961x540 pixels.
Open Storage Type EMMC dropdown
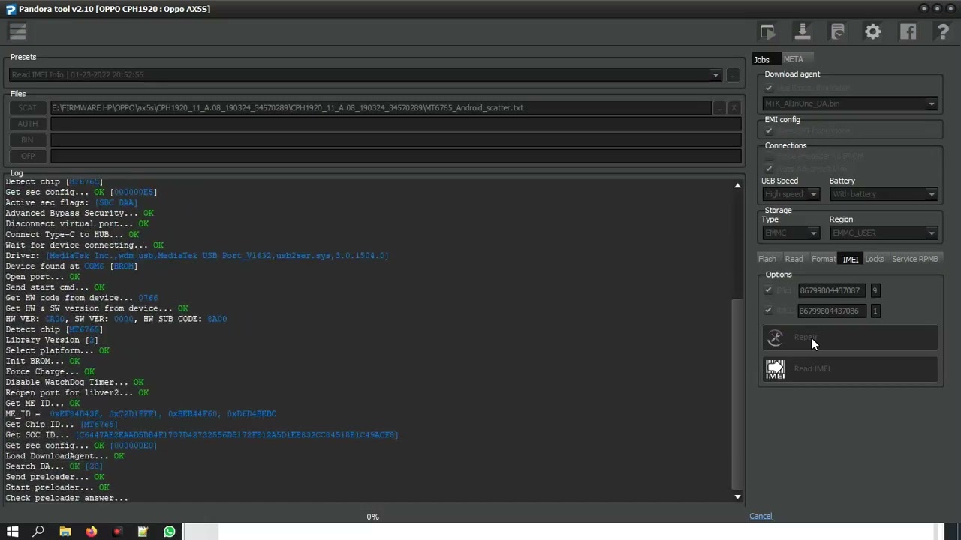click(790, 233)
